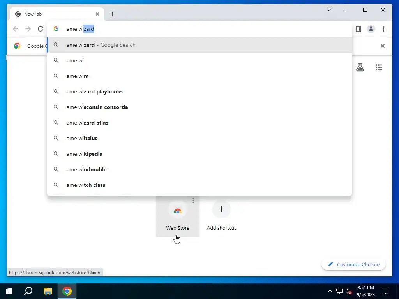Open Chrome Labs flask icon
Image resolution: width=399 pixels, height=299 pixels.
[x=360, y=67]
